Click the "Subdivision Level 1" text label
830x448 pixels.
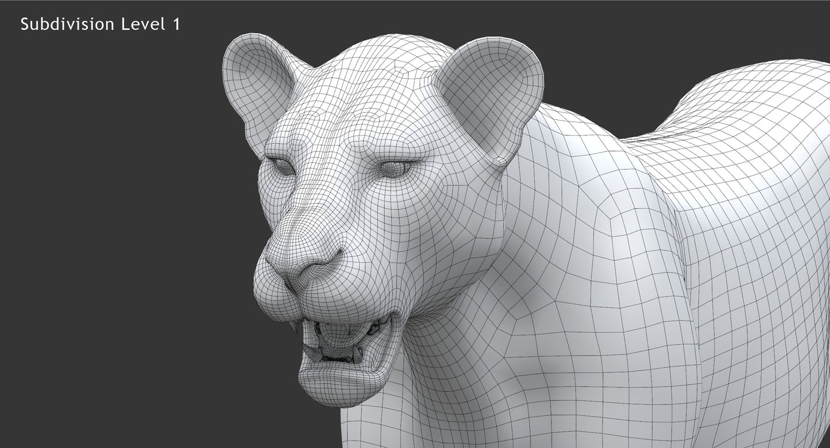[100, 24]
